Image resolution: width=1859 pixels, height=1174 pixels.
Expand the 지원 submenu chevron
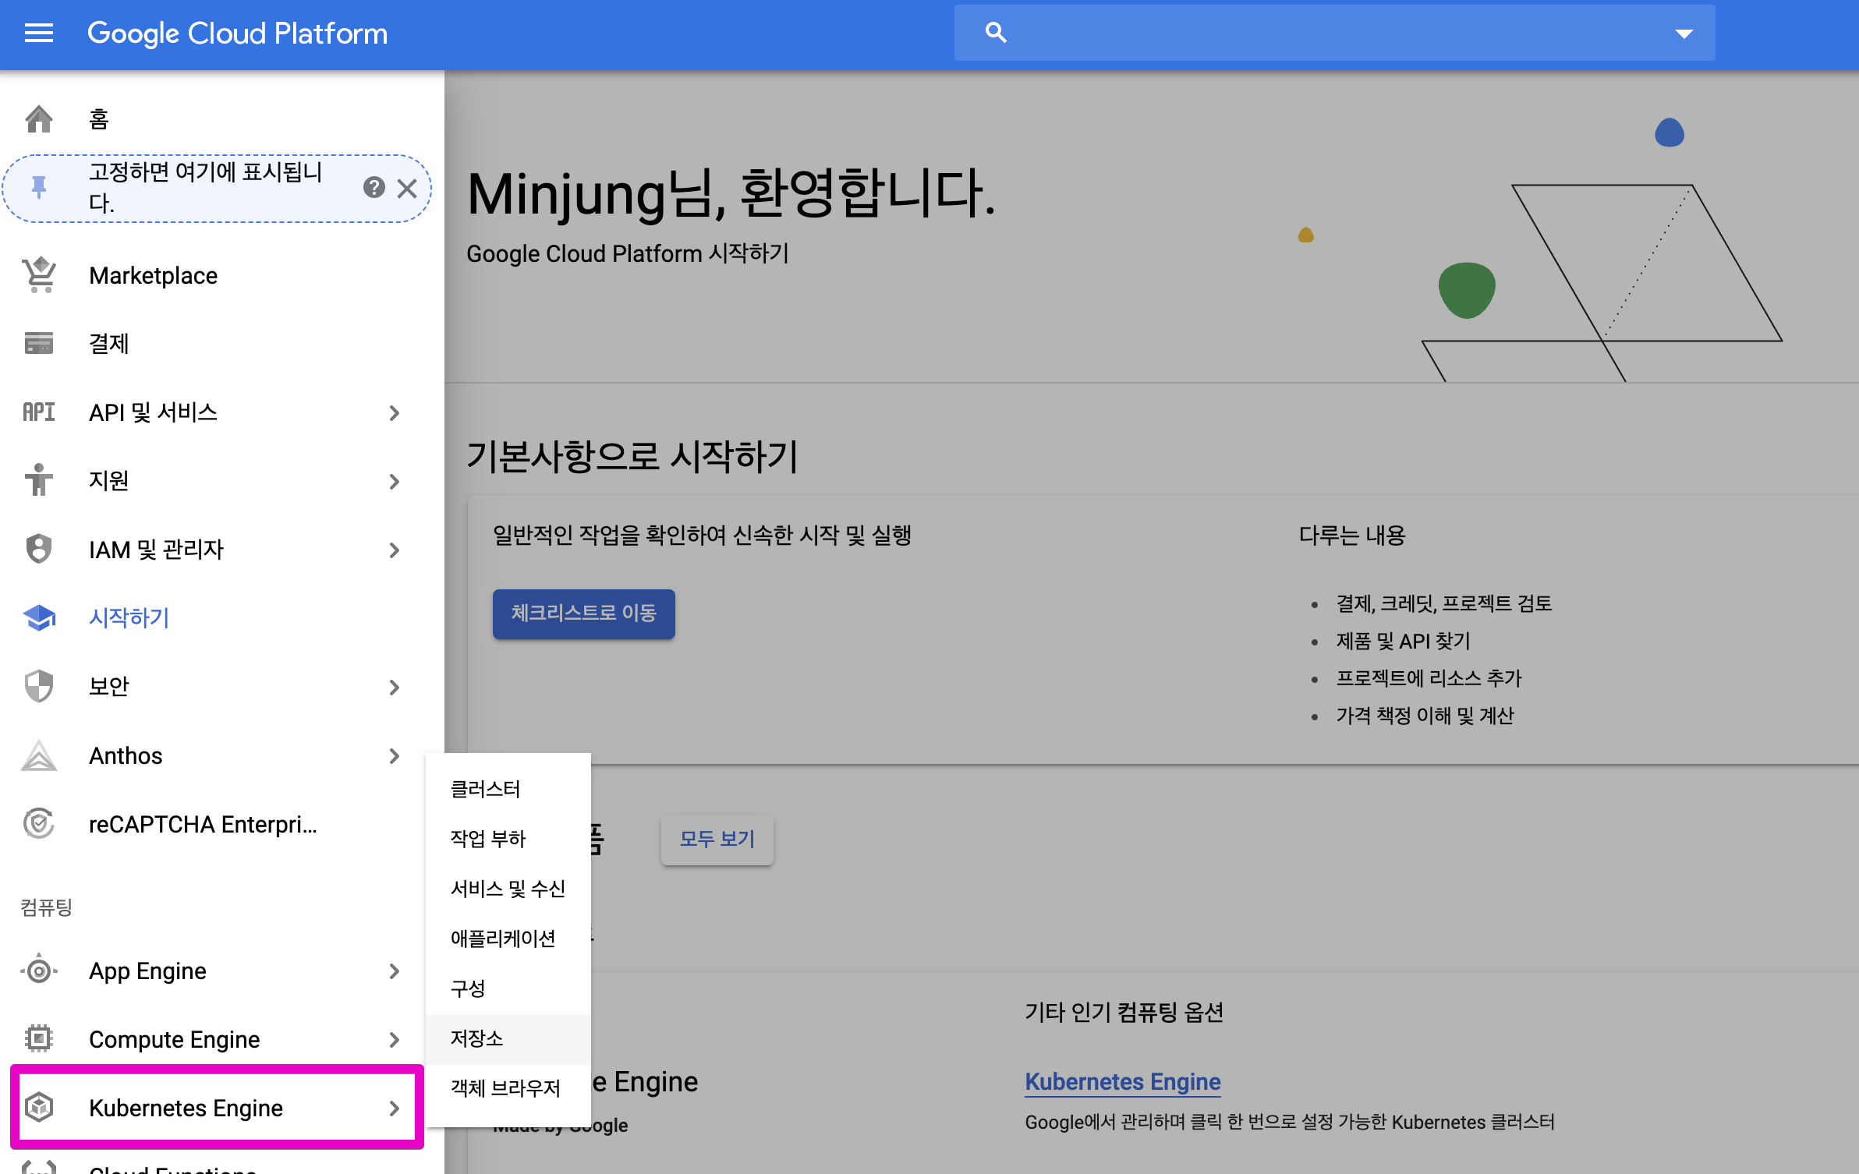pos(395,482)
